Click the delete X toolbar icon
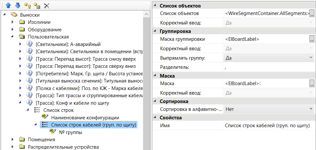 [47, 6]
